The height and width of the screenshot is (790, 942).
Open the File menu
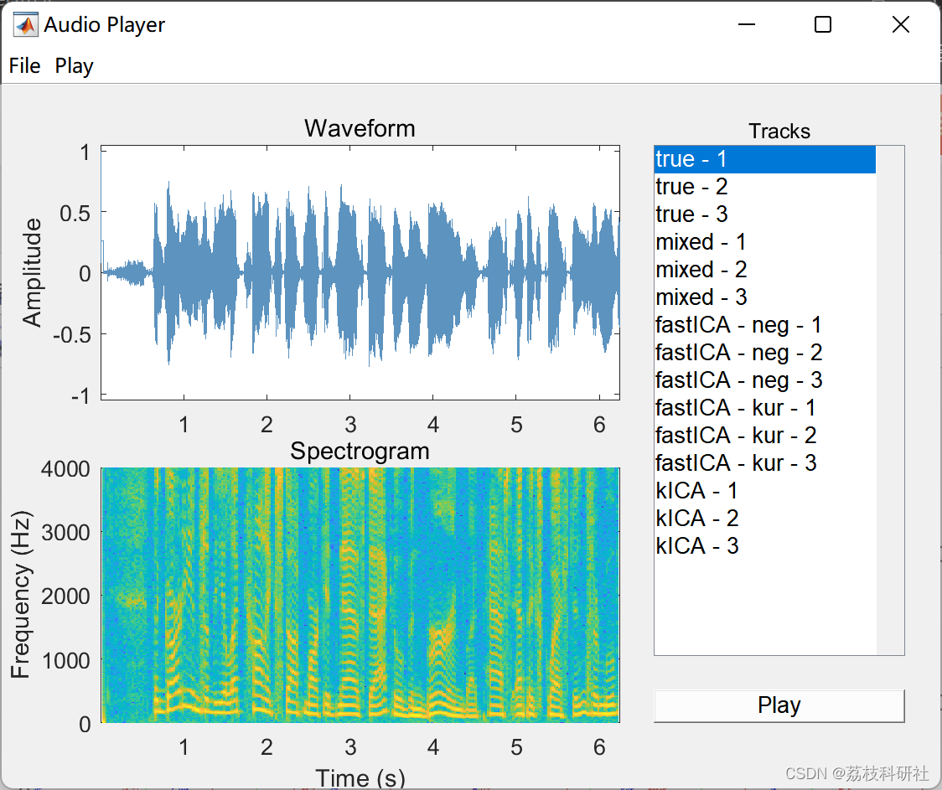pos(24,65)
